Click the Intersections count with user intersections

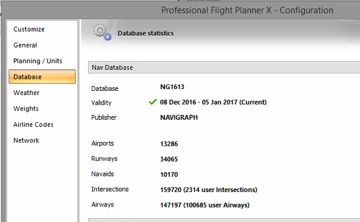209,190
